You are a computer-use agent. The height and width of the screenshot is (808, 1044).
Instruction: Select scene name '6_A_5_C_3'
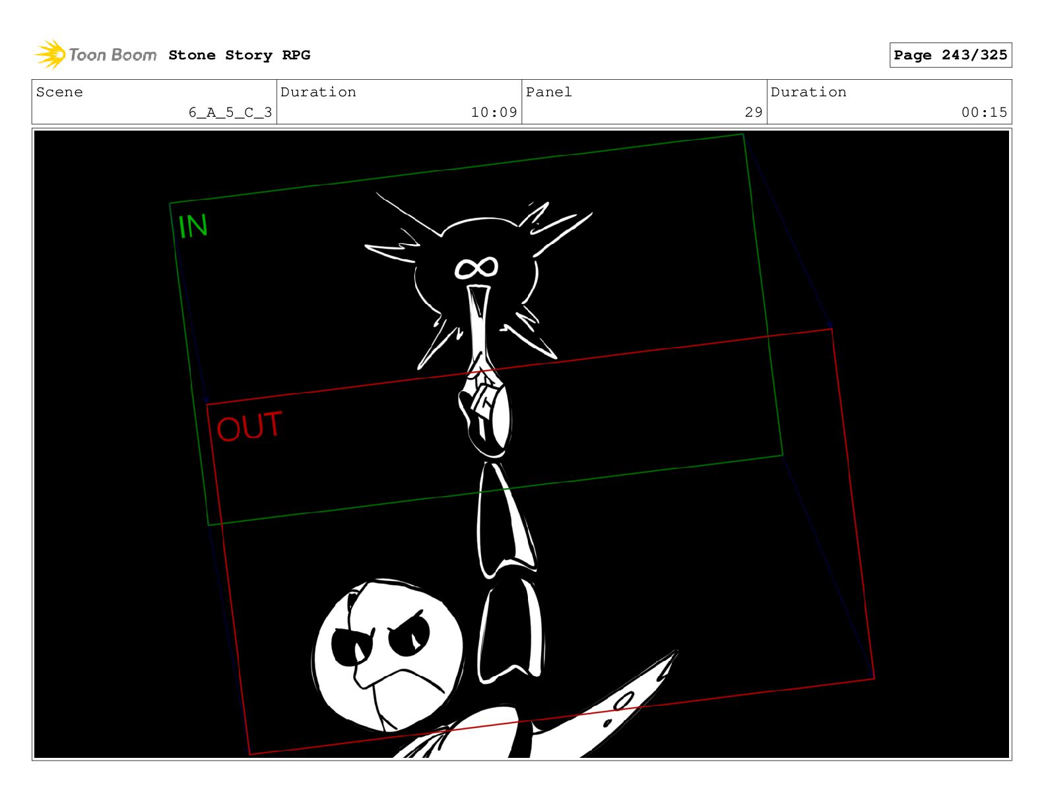click(230, 113)
